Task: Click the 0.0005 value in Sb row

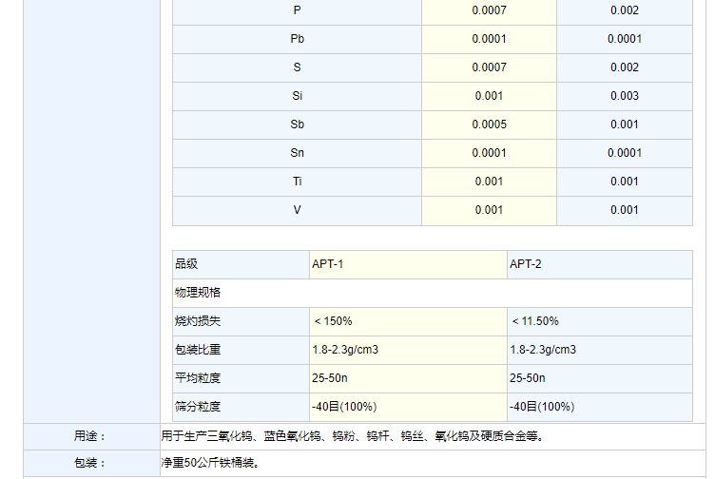Action: point(488,125)
